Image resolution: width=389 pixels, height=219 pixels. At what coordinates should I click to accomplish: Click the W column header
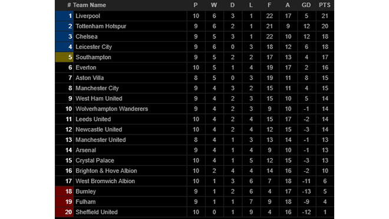[214, 5]
